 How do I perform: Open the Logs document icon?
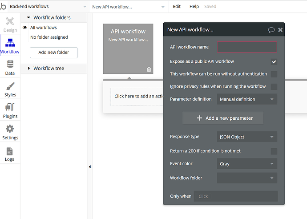click(10, 151)
